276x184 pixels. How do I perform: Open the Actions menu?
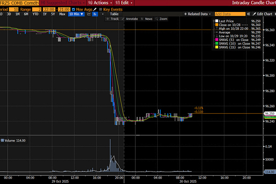pos(100,3)
